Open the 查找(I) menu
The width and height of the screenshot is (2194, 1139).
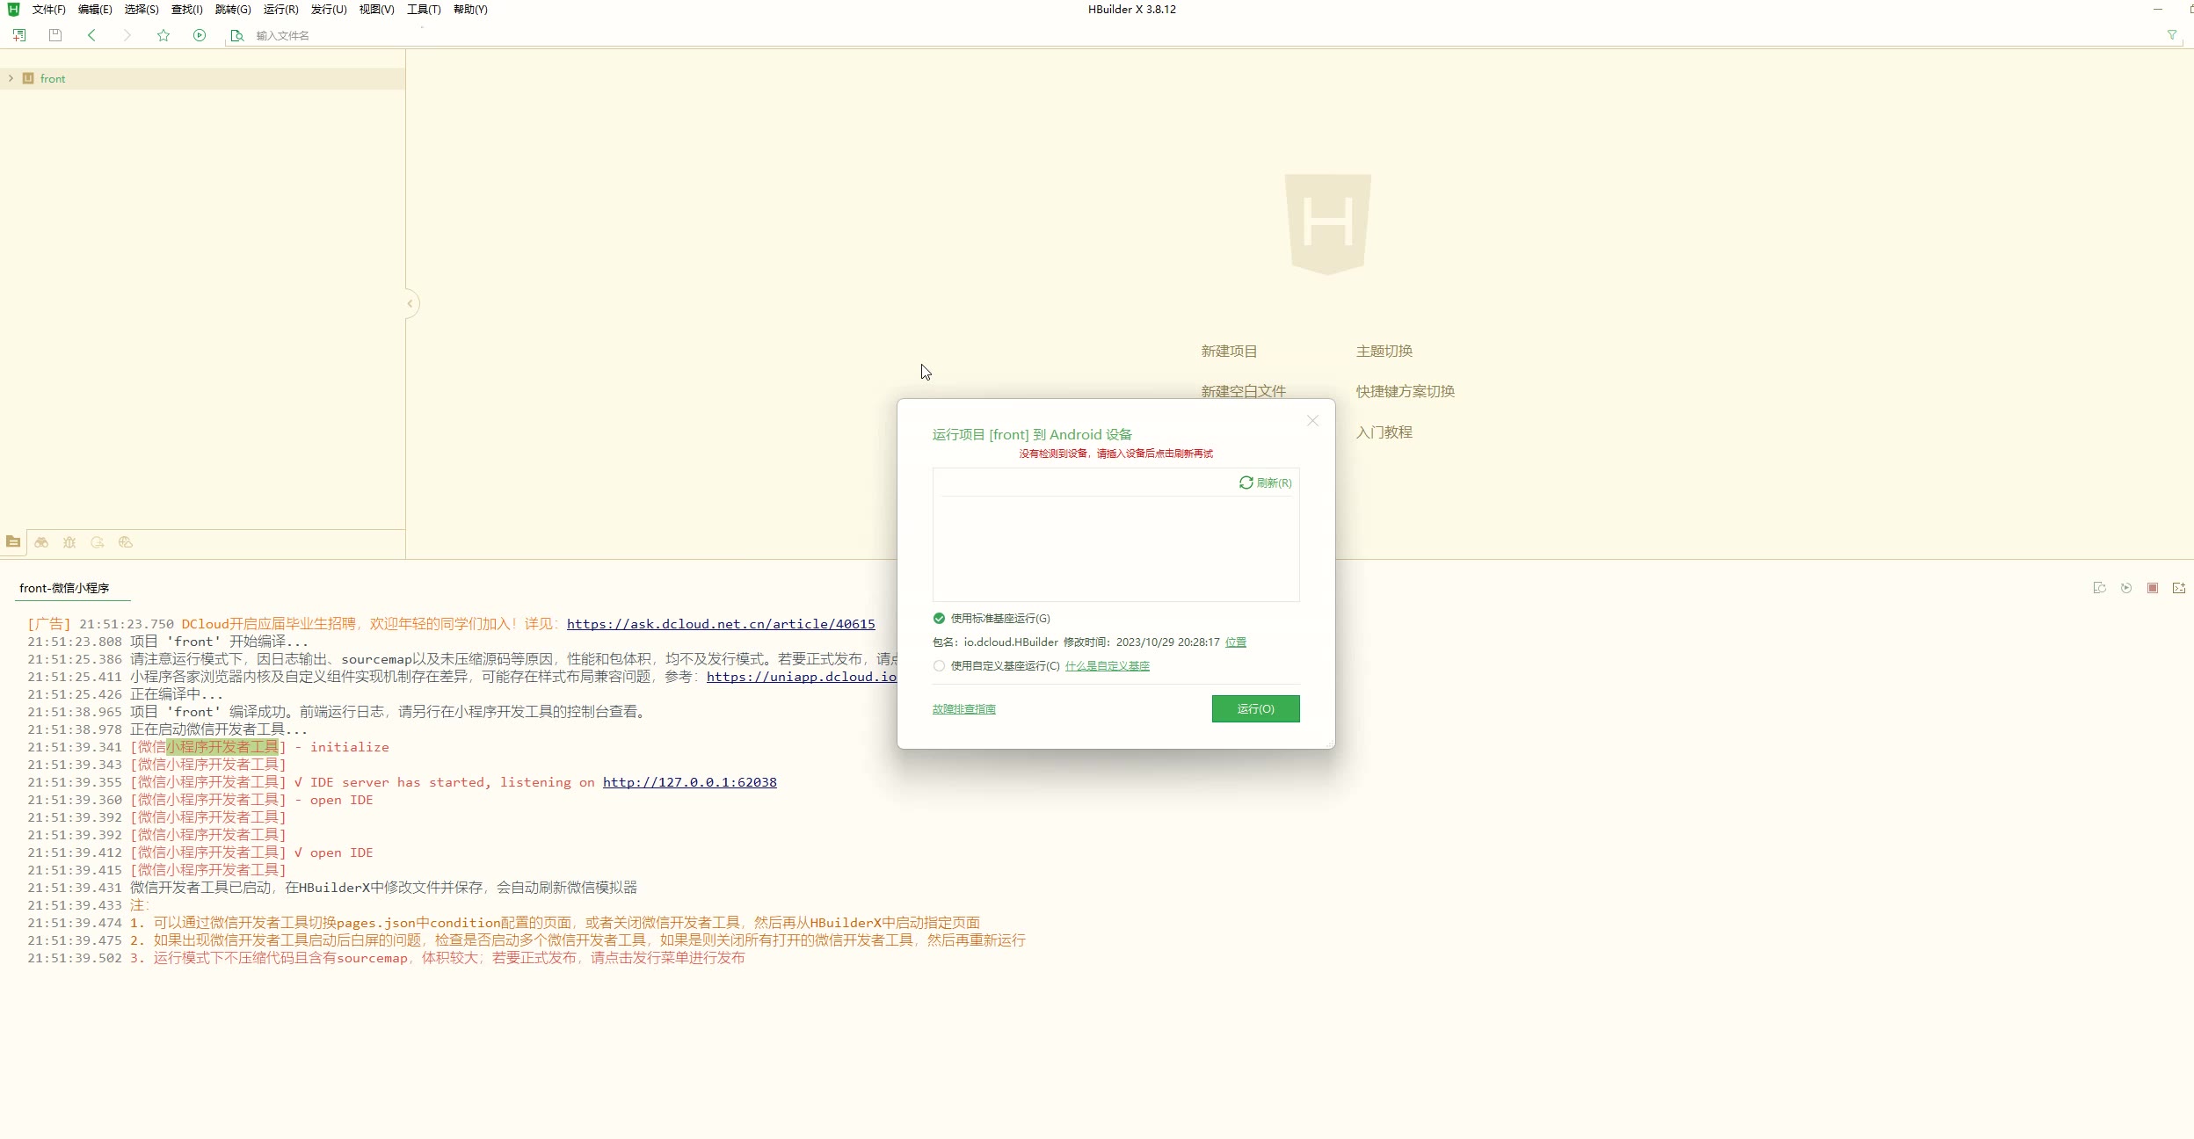coord(187,9)
